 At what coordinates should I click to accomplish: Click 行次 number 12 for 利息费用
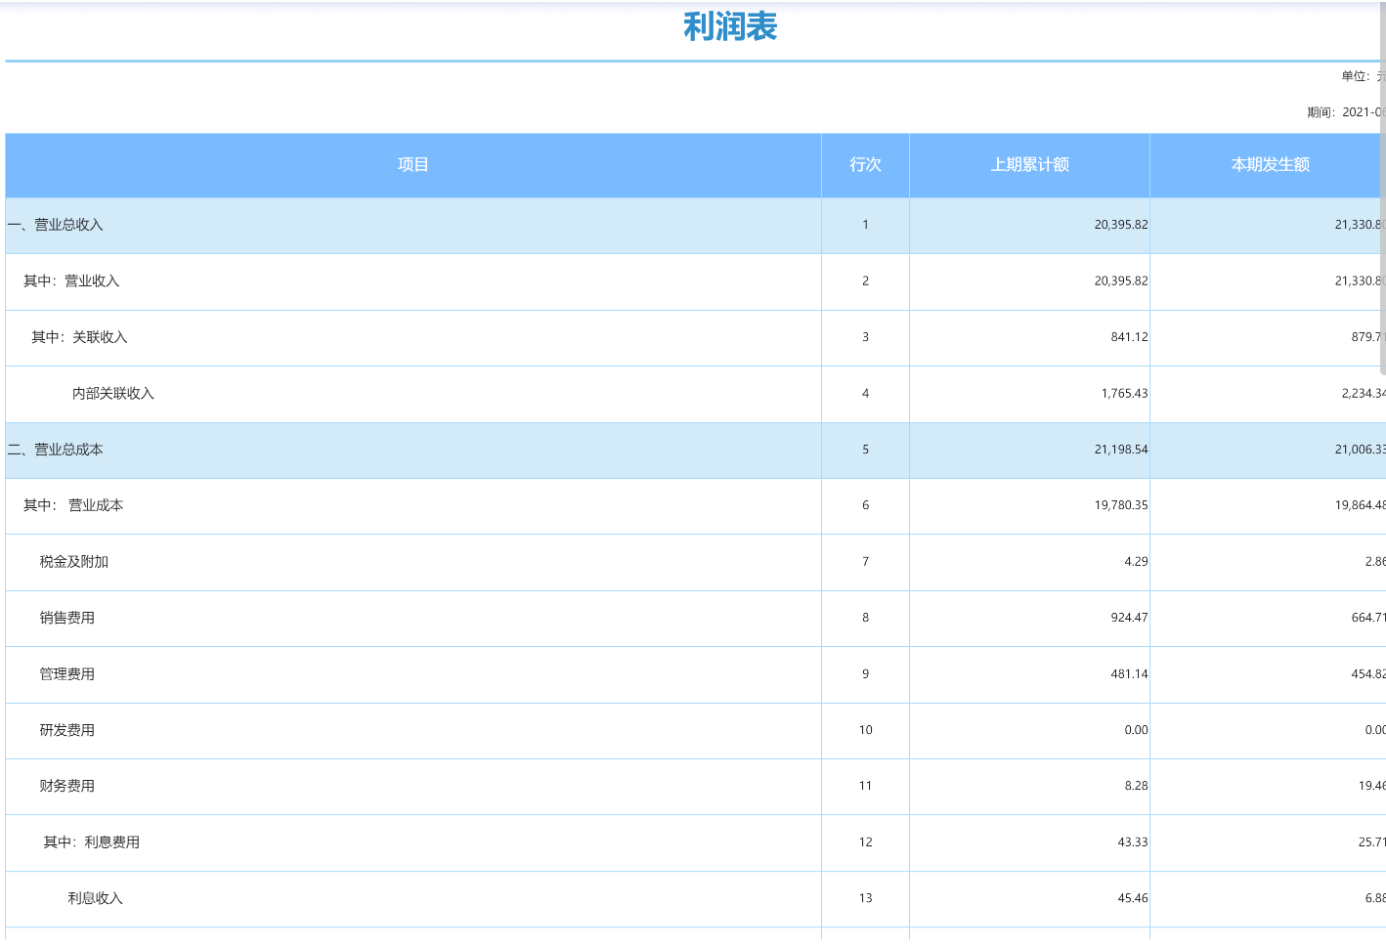[865, 842]
